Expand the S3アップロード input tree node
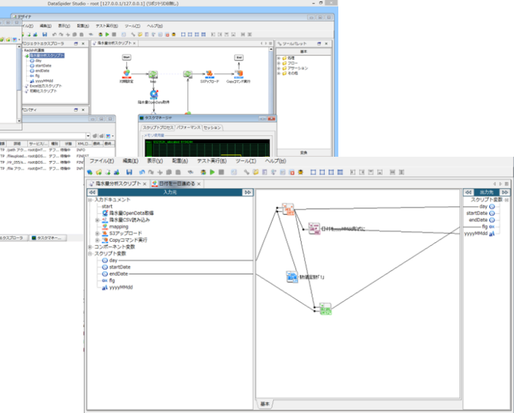514x413 pixels. click(97, 233)
